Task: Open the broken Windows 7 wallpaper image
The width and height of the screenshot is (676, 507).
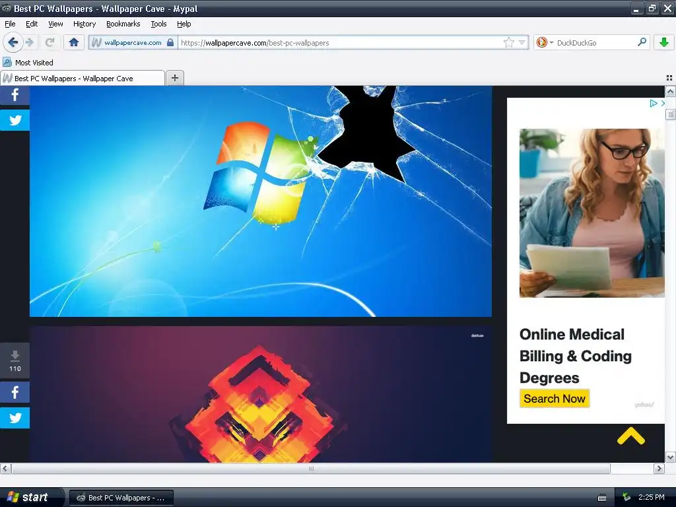Action: [x=260, y=201]
